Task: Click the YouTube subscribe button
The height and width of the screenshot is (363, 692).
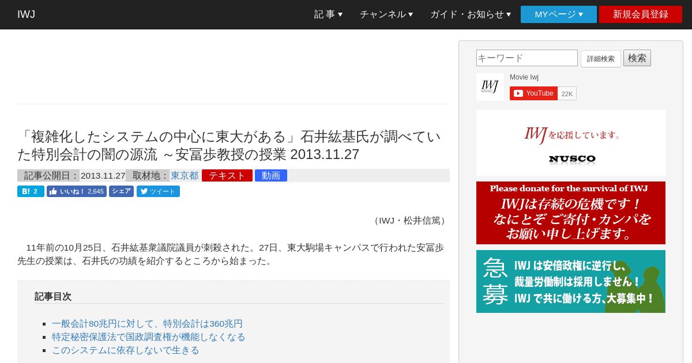Action: (x=533, y=93)
